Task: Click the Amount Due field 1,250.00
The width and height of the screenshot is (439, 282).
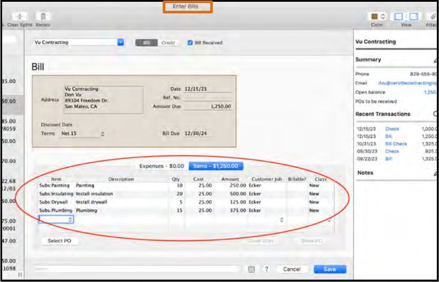Action: tap(208, 107)
